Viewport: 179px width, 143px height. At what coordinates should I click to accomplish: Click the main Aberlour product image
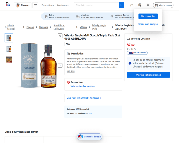coord(38,65)
